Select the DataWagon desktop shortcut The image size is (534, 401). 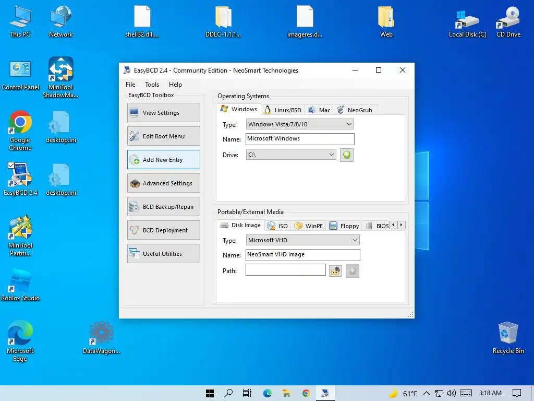click(101, 338)
